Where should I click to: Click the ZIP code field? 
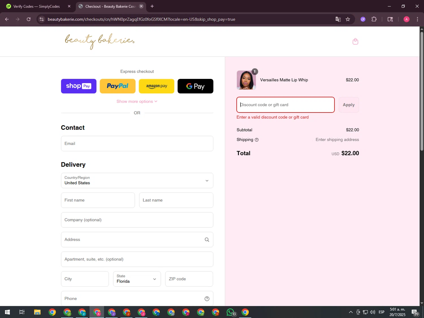pos(189,279)
